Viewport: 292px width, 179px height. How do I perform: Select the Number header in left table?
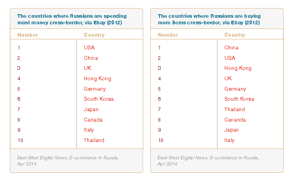point(28,35)
